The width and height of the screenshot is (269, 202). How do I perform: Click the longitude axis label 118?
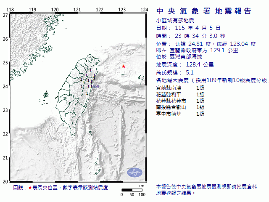(10, 10)
